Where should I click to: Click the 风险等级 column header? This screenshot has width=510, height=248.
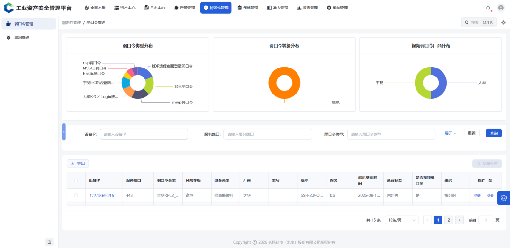(x=193, y=180)
